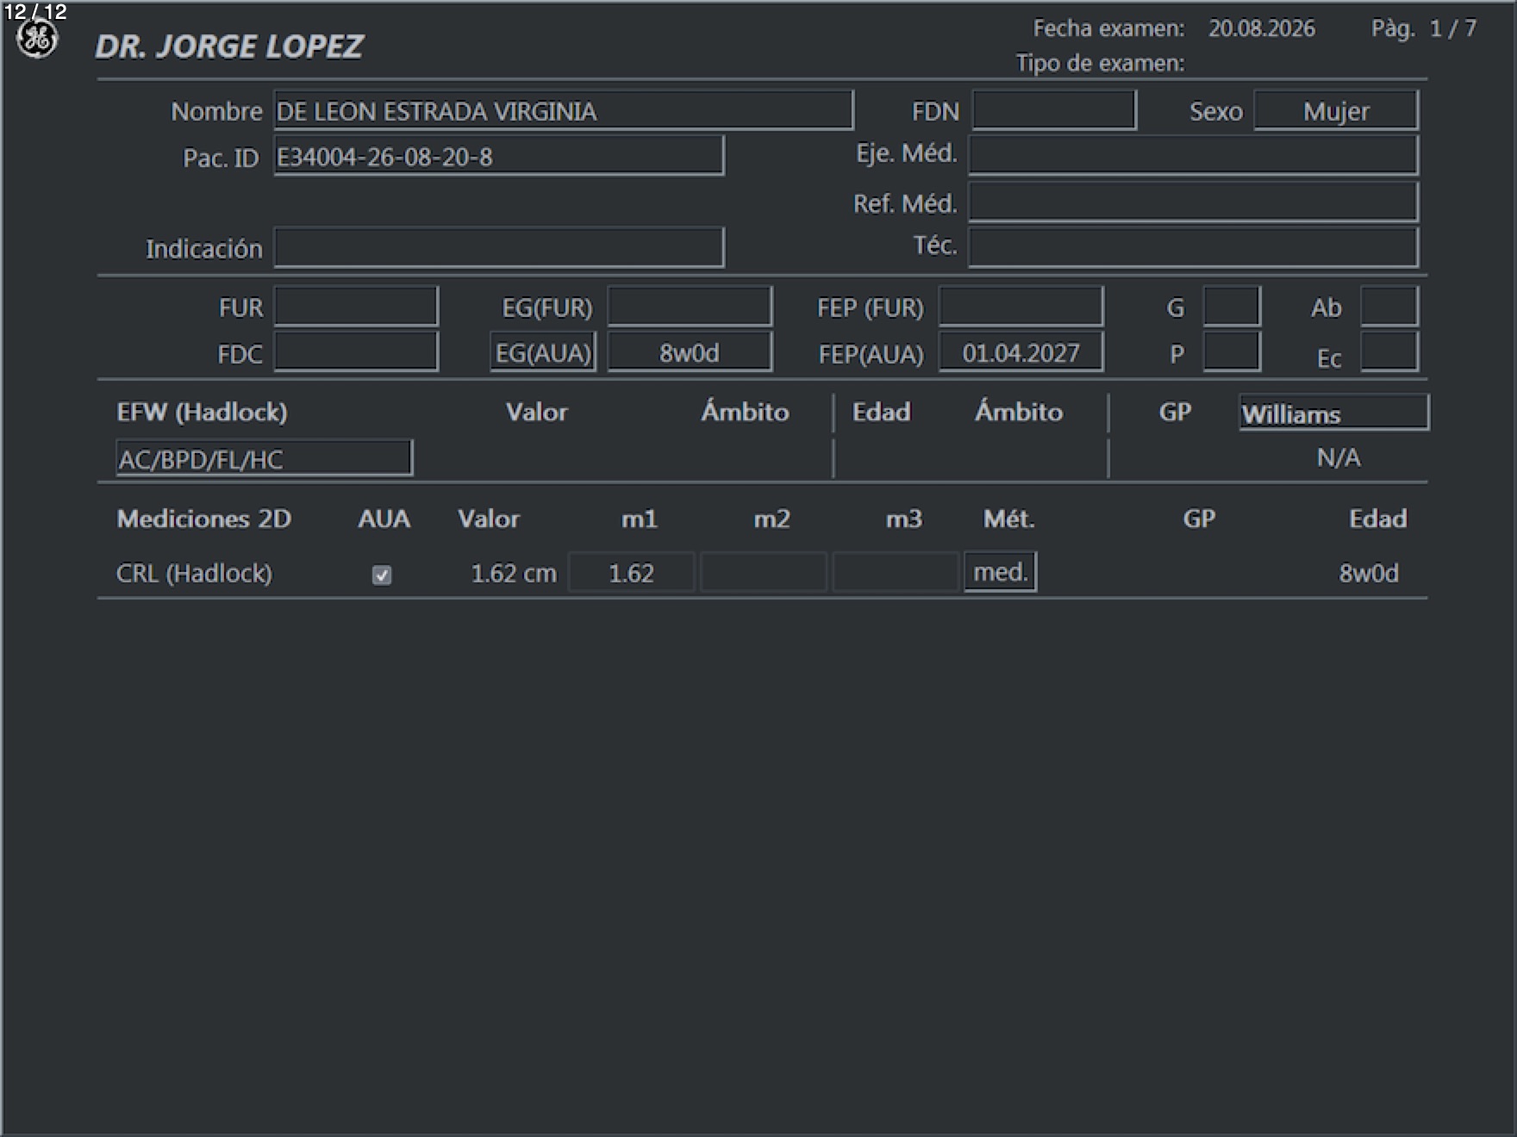The width and height of the screenshot is (1517, 1137).
Task: Click the GE logo icon
Action: tap(37, 40)
